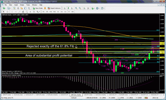Select the Text Label tool

[34, 12]
